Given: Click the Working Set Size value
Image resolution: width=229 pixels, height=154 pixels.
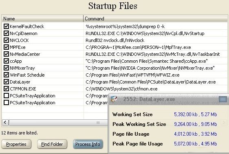Looking at the screenshot, I should coord(196,114).
